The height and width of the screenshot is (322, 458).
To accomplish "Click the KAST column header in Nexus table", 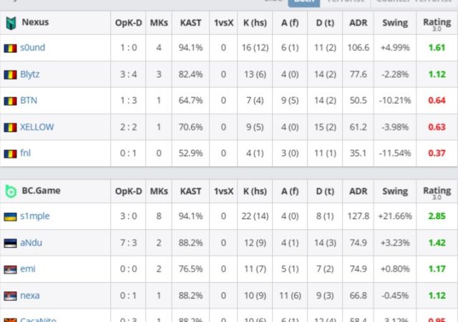I will click(190, 23).
